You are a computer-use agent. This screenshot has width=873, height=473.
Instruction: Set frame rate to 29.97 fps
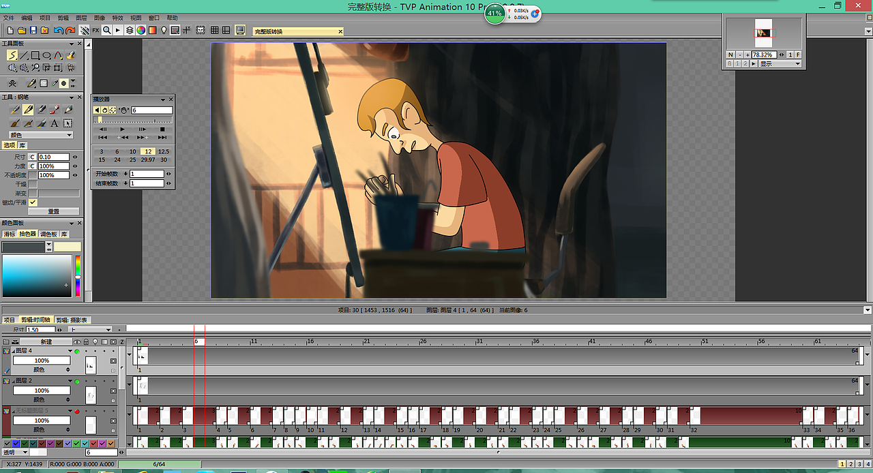[147, 159]
